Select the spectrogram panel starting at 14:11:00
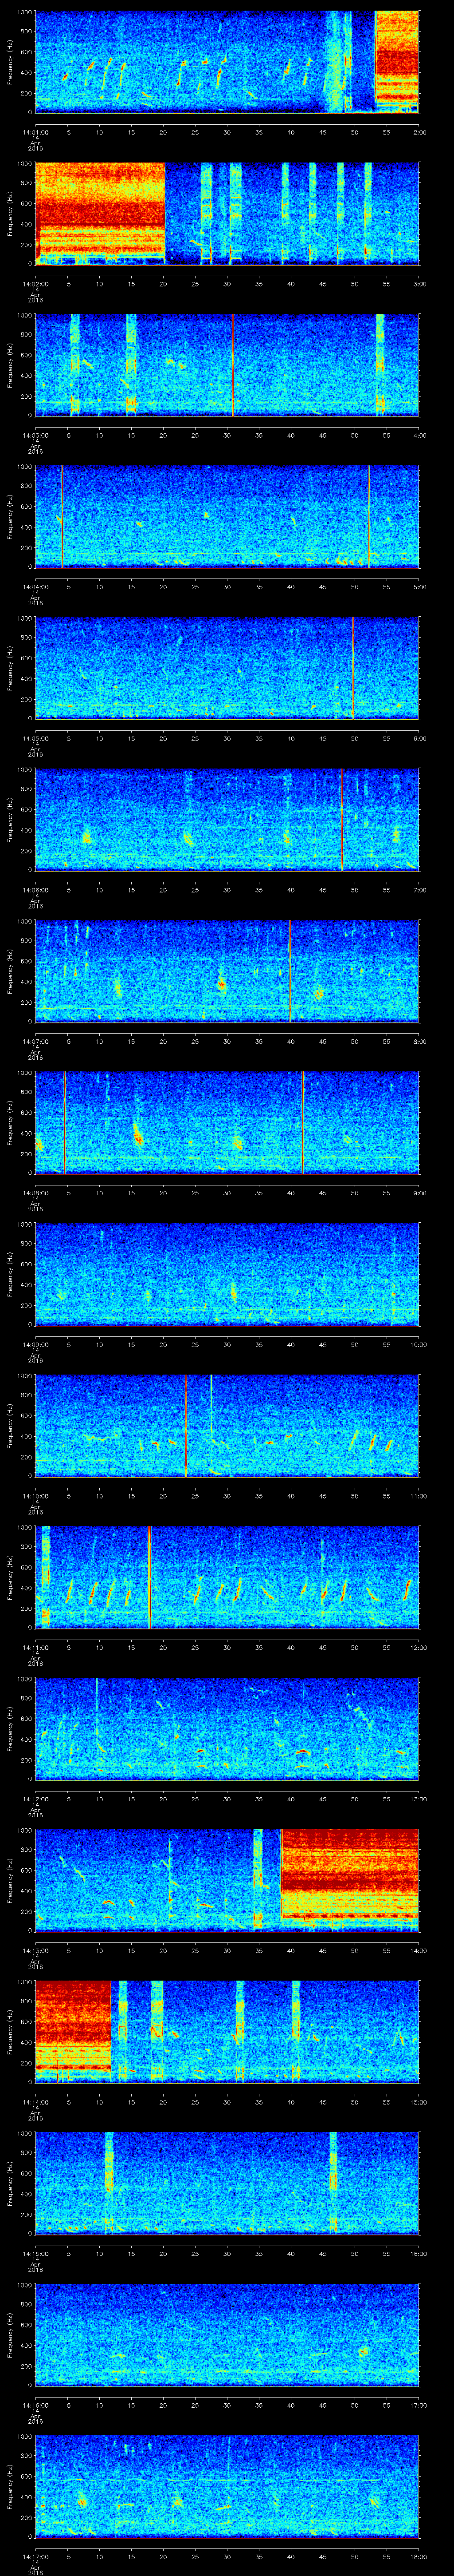The image size is (454, 2576). 227,1577
